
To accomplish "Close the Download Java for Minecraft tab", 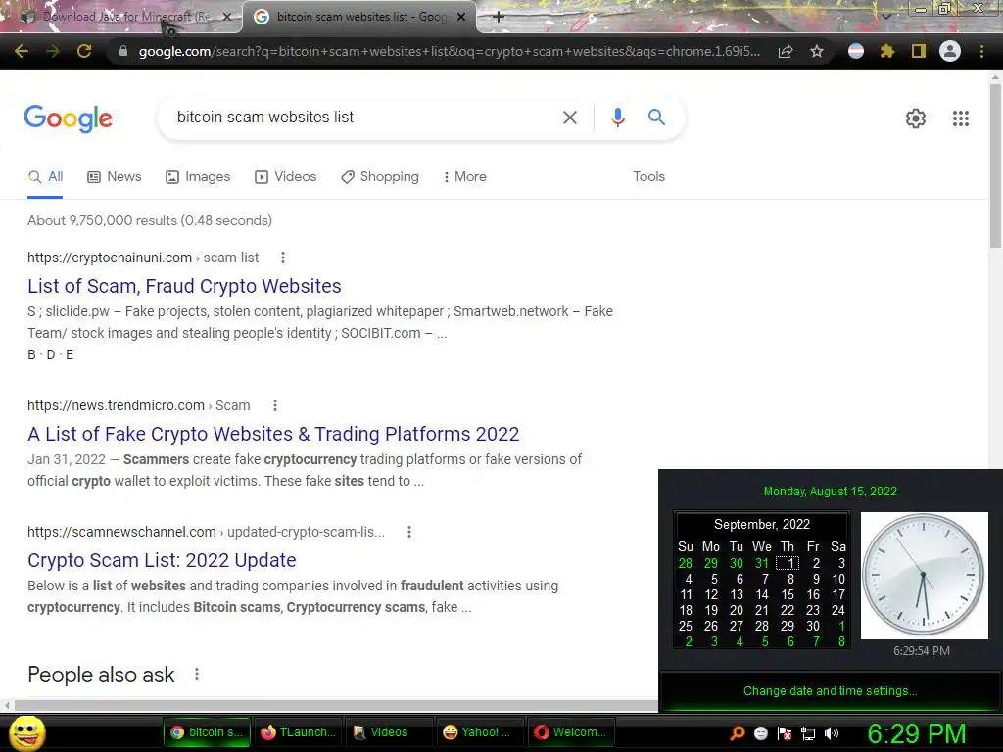I will [227, 17].
